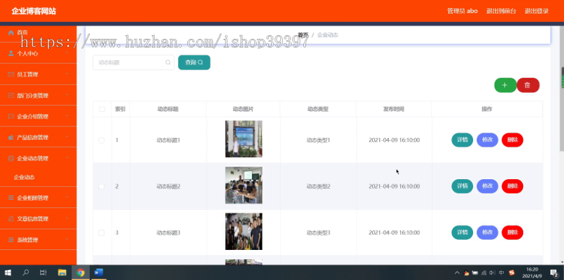Open the Windows Start menu
The image size is (564, 280).
coord(8,272)
